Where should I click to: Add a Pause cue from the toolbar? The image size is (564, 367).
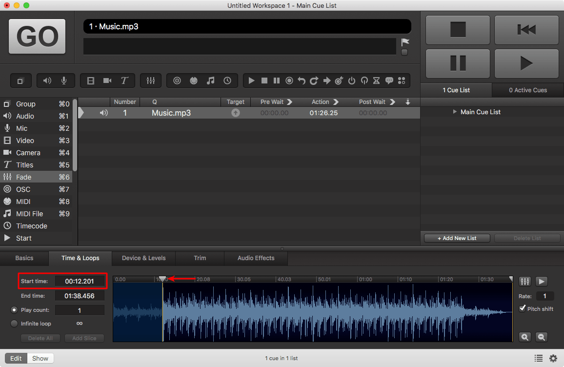click(276, 81)
